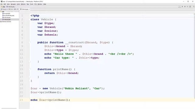Click the php root folder icon
Viewport: 195px width, 109px height.
click(x=1, y=12)
